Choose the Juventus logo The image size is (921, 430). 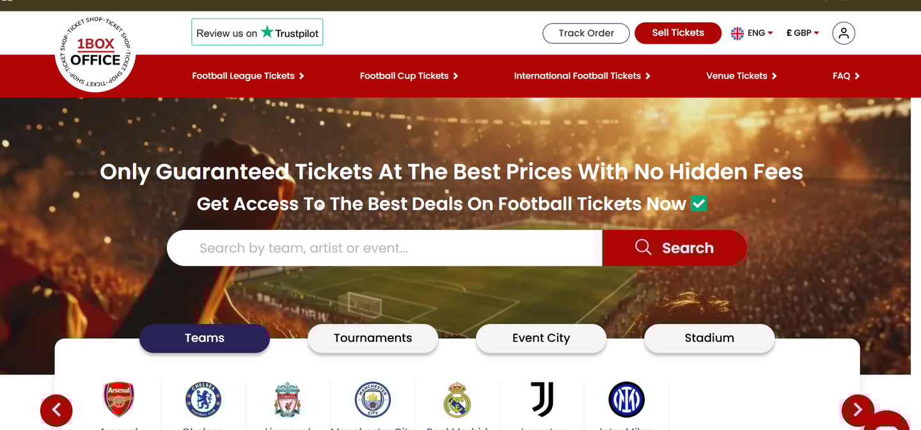coord(542,399)
